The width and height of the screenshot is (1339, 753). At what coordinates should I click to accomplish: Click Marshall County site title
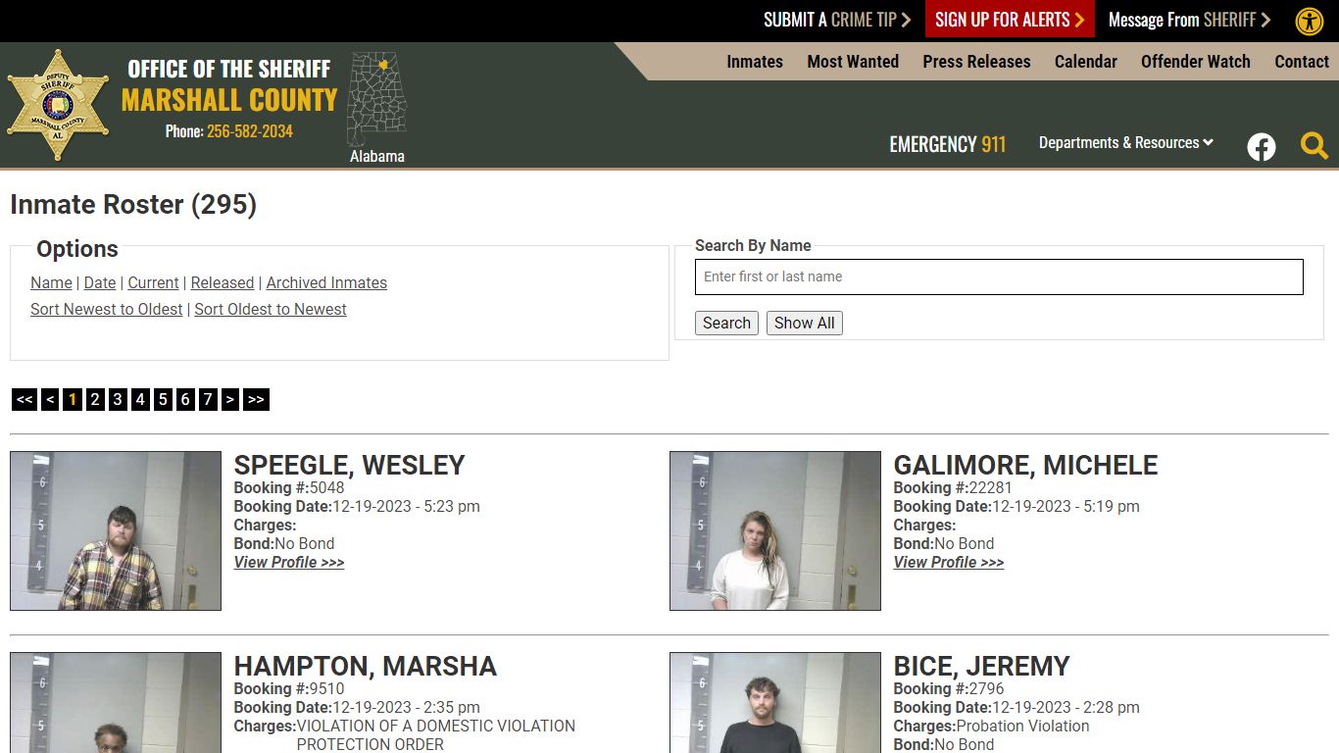coord(229,99)
